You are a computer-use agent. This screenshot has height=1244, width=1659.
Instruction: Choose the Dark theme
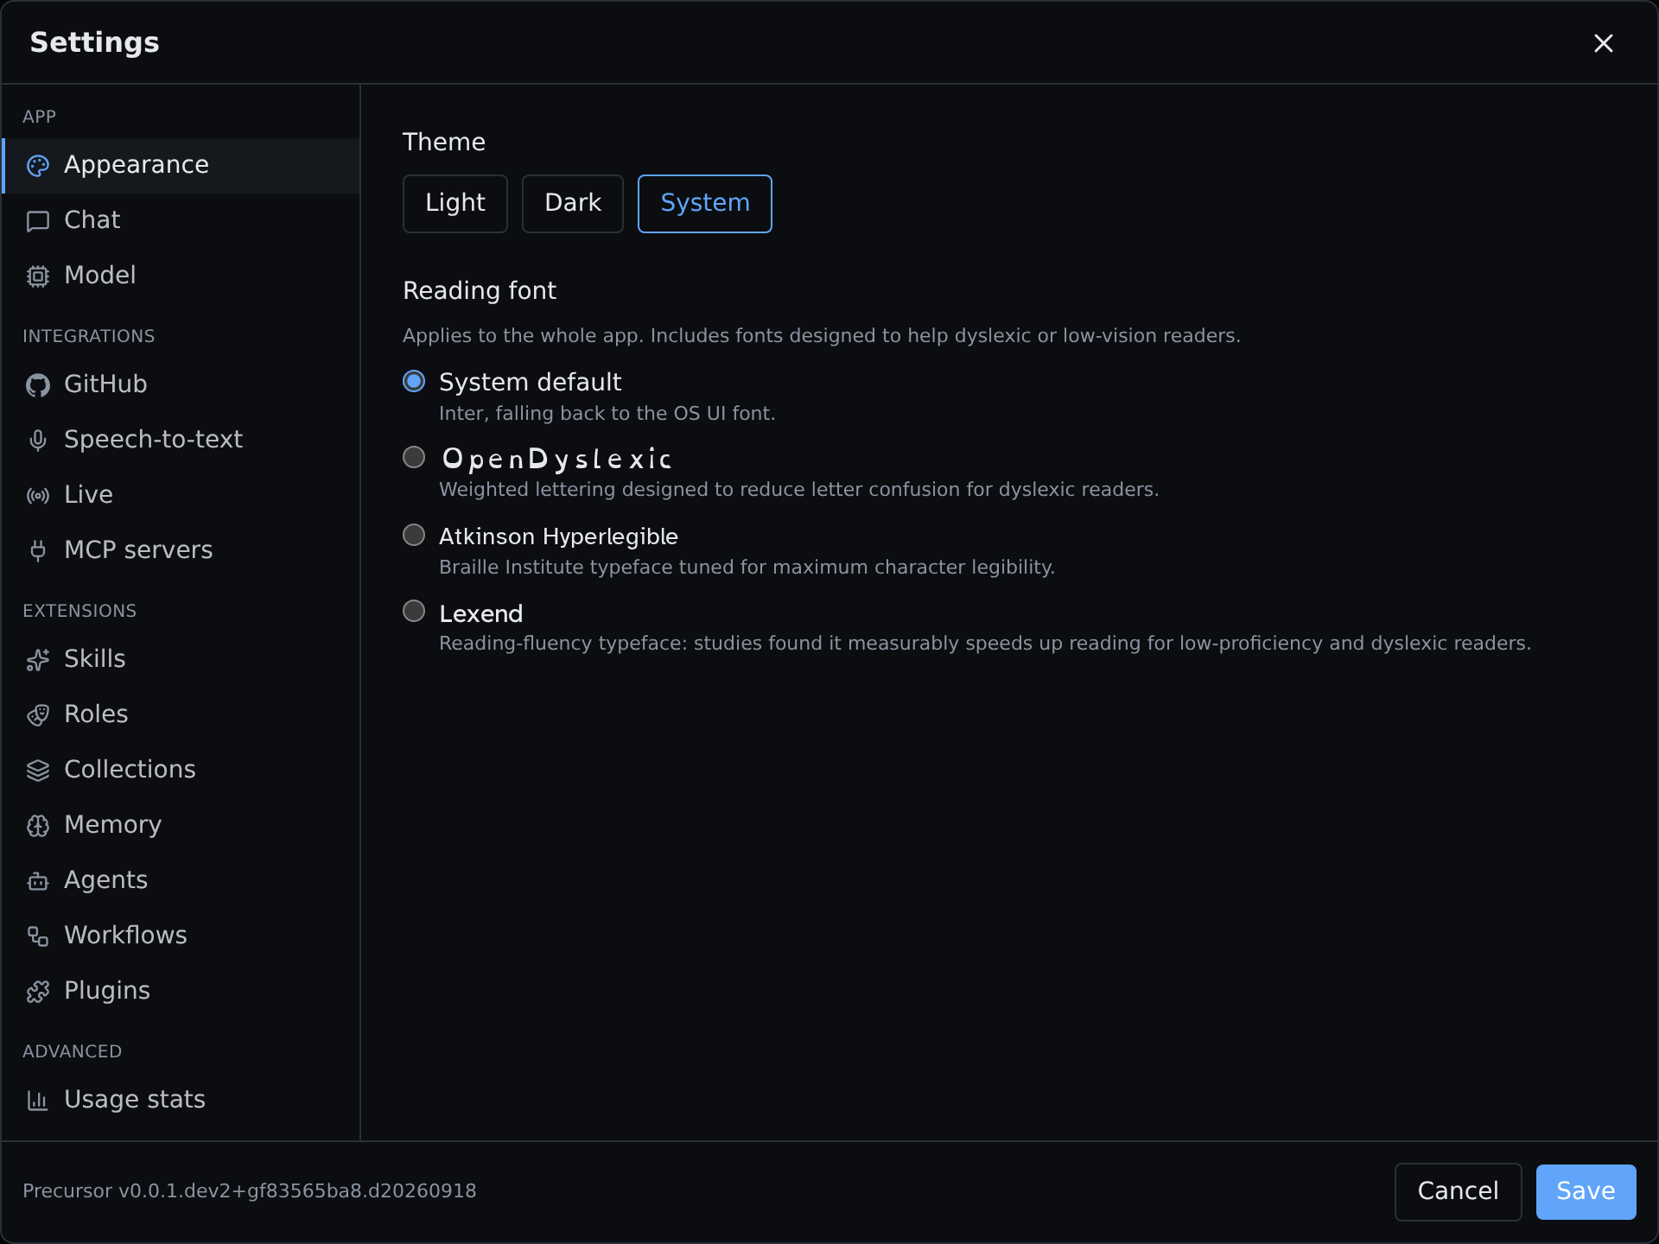click(573, 204)
